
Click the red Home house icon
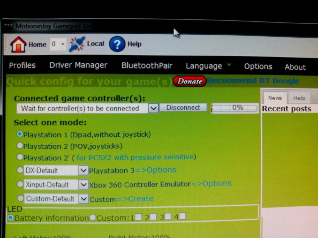tap(18, 44)
